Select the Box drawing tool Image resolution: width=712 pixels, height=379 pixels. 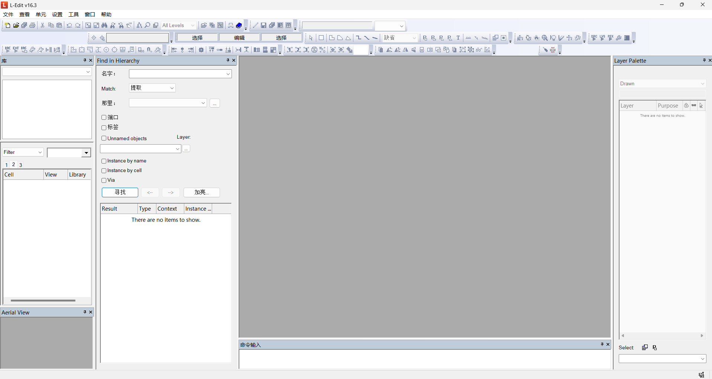pos(321,38)
